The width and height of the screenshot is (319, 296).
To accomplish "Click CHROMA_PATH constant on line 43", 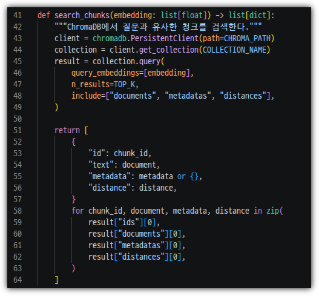I will pyautogui.click(x=247, y=39).
